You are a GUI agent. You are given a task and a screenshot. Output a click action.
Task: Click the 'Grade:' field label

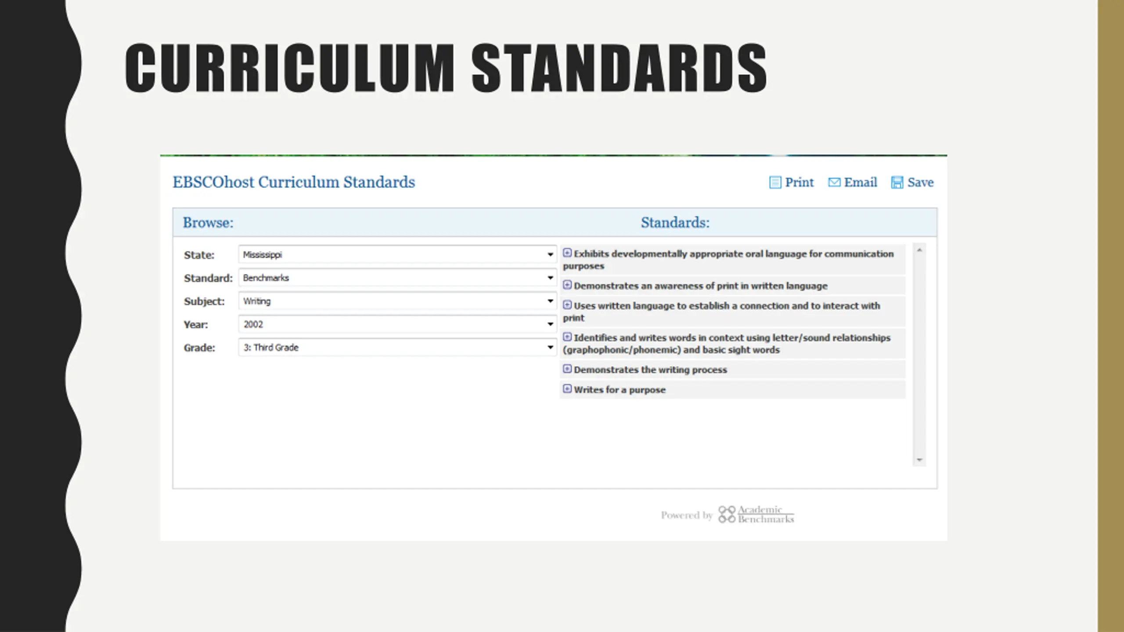tap(199, 348)
